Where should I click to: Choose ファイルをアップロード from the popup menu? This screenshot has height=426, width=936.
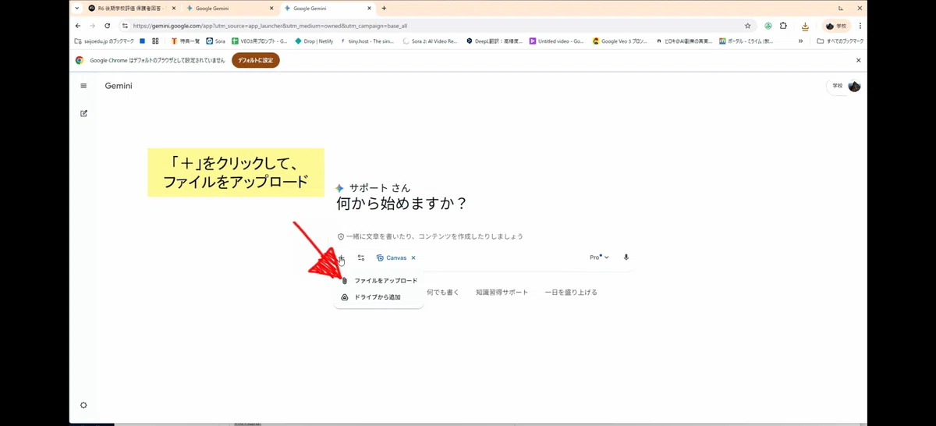[x=379, y=280]
